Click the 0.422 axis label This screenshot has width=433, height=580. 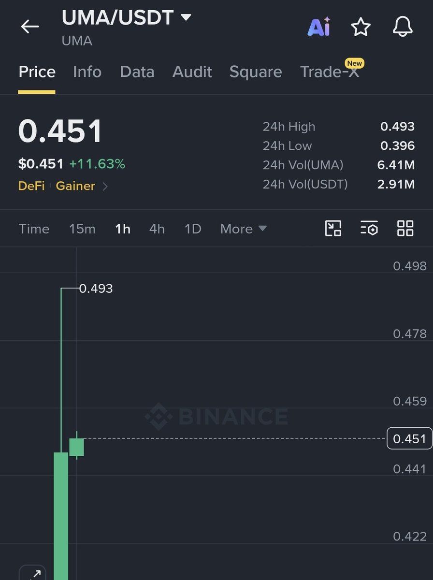pos(410,536)
